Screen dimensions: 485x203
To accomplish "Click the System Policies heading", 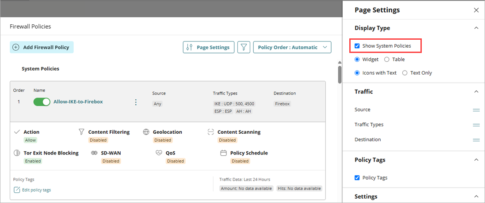I will (40, 69).
